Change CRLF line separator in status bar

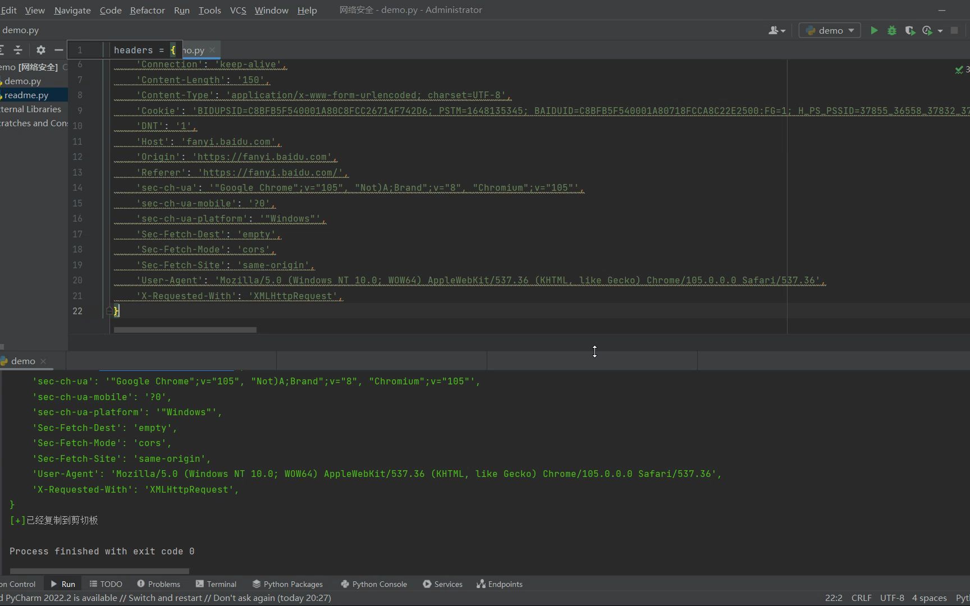[861, 598]
